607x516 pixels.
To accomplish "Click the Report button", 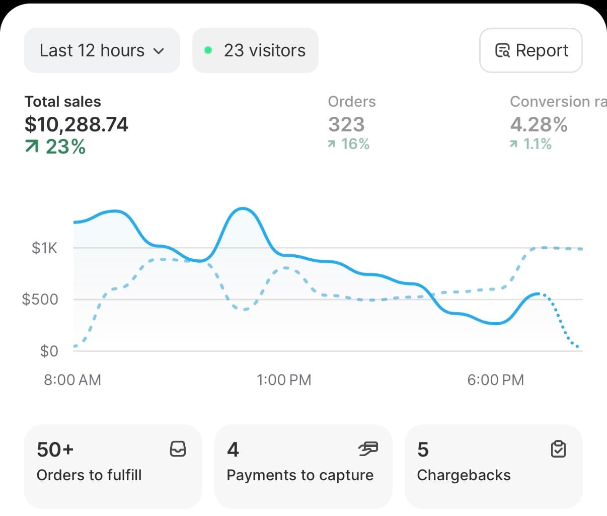I will point(530,50).
